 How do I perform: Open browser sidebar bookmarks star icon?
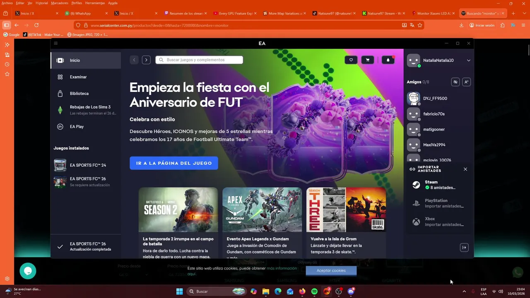[7, 74]
